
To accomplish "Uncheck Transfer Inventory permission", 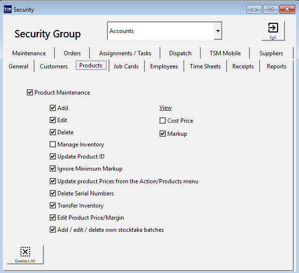I will (53, 206).
